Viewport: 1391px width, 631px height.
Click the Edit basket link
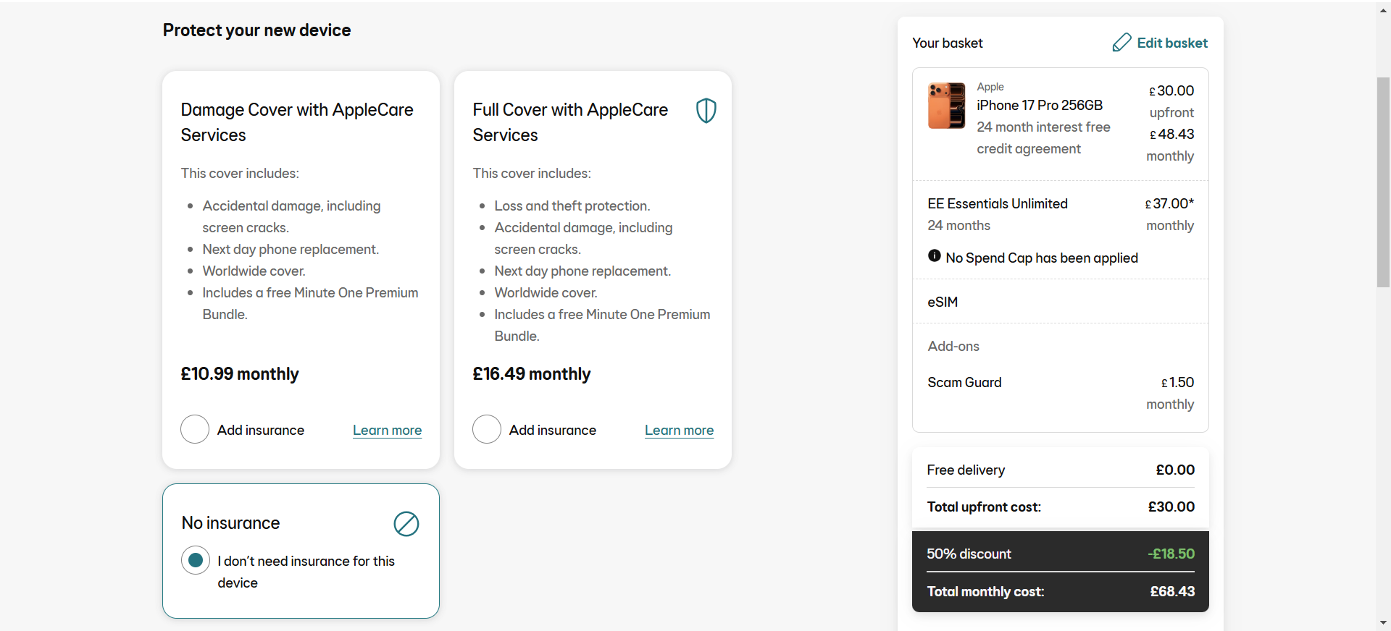tap(1171, 43)
